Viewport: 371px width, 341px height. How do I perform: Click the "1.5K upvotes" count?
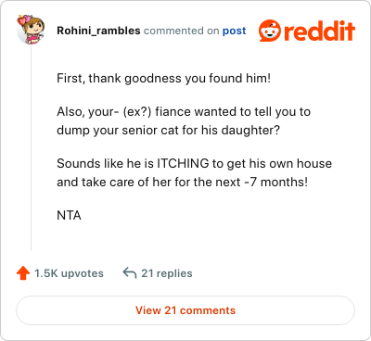pos(69,273)
